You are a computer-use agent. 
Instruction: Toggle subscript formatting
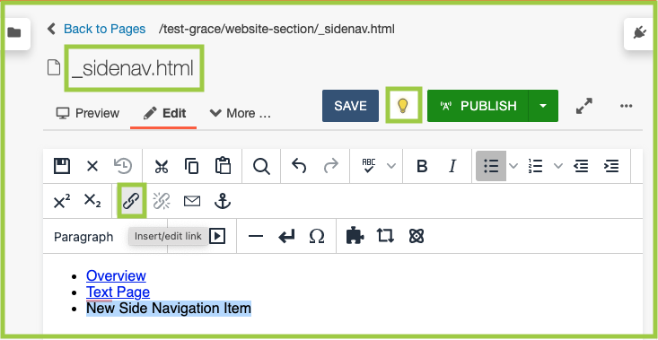point(92,200)
